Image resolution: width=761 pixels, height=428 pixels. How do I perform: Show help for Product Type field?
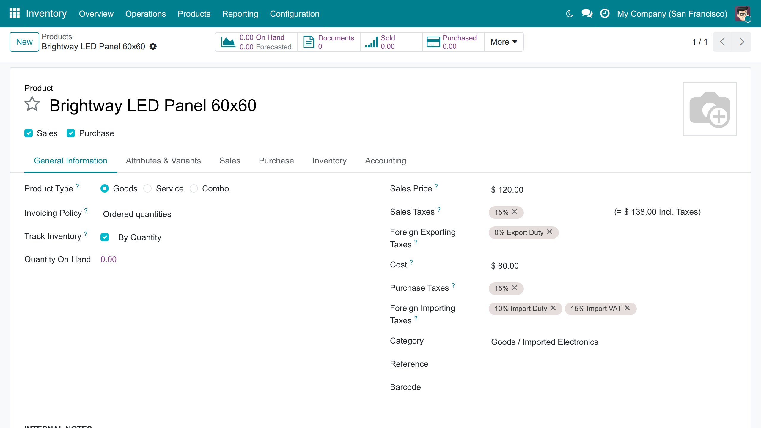(77, 186)
